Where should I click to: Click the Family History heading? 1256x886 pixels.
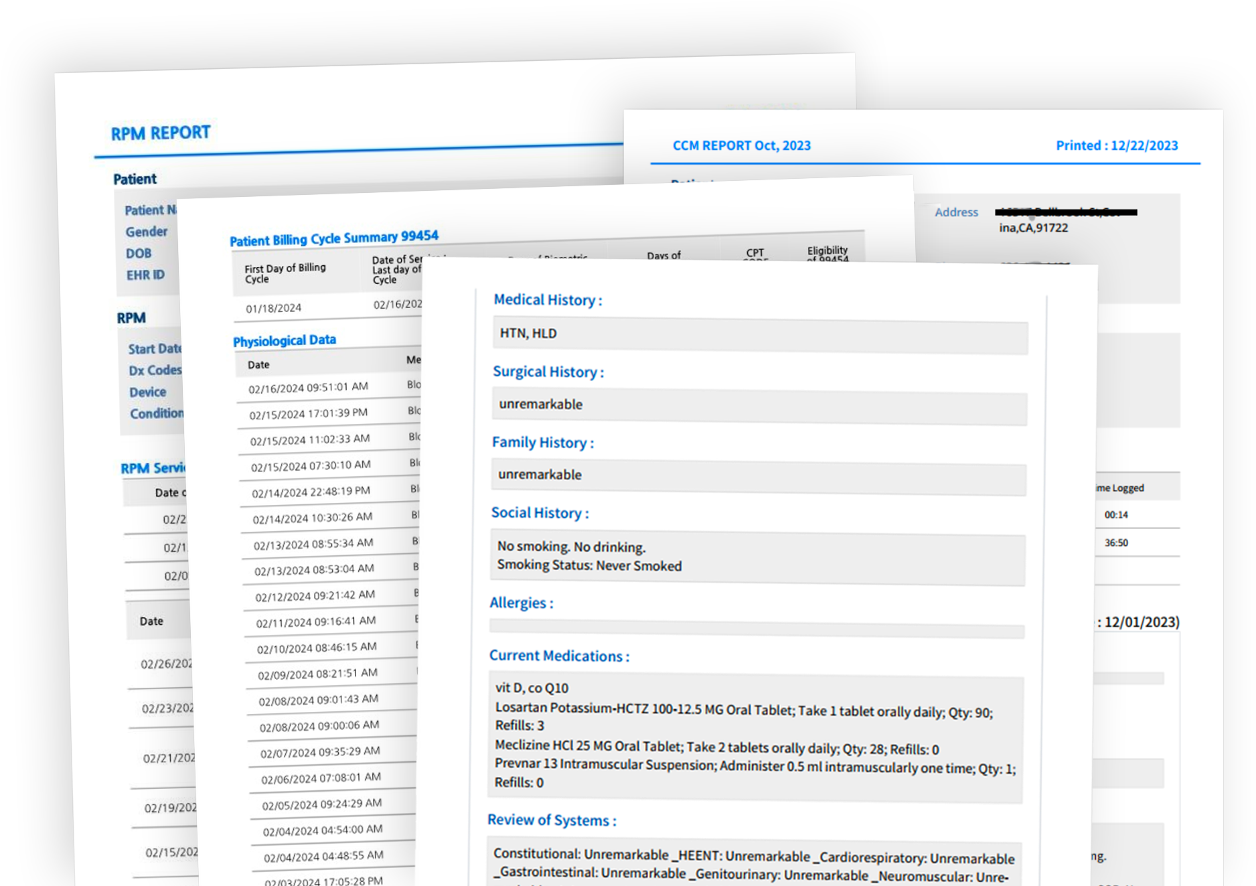pyautogui.click(x=543, y=442)
